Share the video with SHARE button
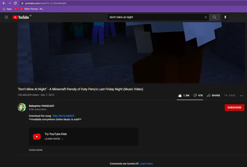247x167 pixels. [x=214, y=95]
